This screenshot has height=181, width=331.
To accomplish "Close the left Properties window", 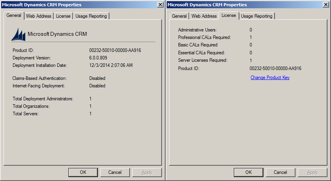I will click(x=160, y=5).
